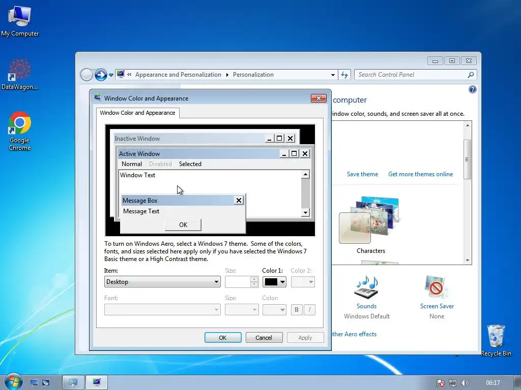Viewport: 521px width, 390px height.
Task: Refresh the Personalization address bar
Action: 344,75
